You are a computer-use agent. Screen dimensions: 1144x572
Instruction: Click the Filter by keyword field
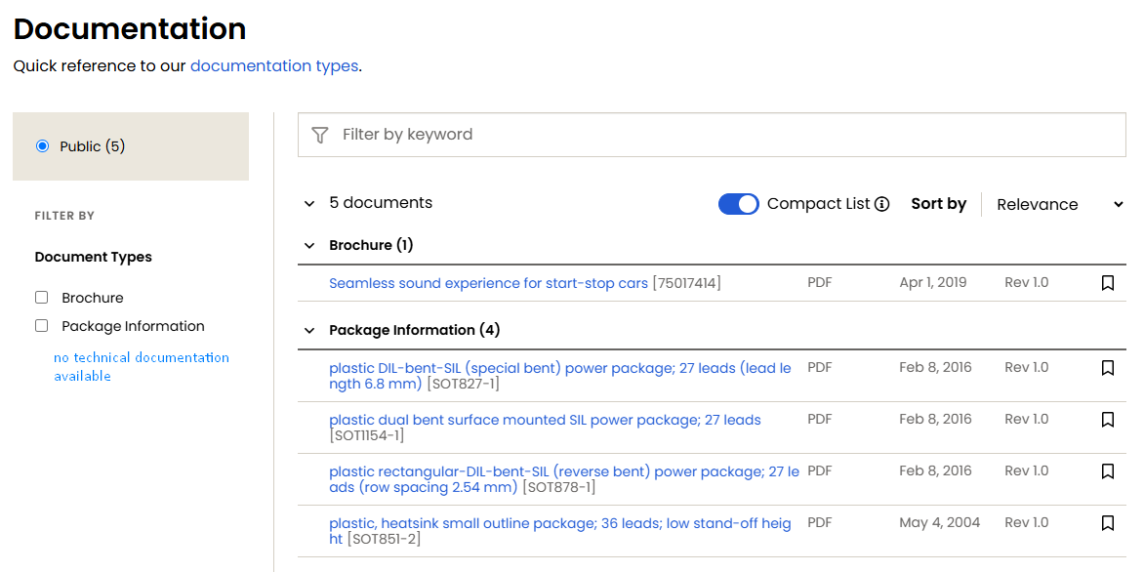[x=722, y=135]
